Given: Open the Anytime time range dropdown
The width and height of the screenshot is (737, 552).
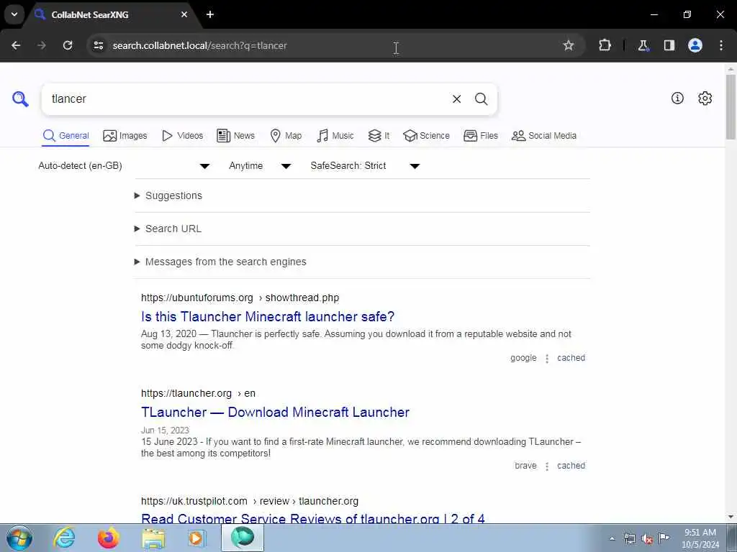Looking at the screenshot, I should 260,166.
